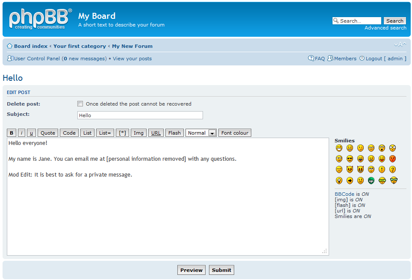
Task: Open Your first category breadcrumb
Action: click(x=79, y=46)
